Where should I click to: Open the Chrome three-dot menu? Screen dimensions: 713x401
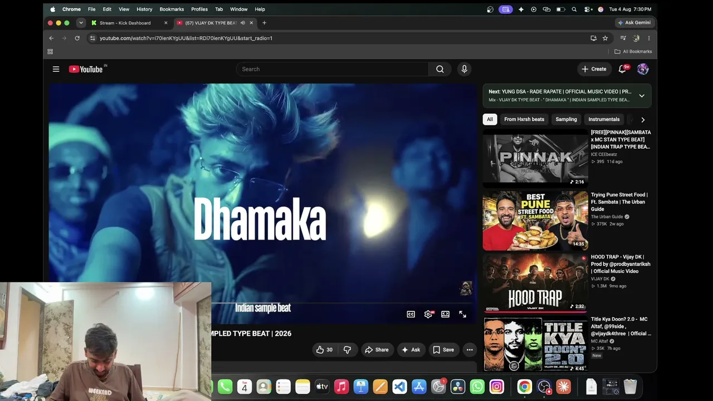click(648, 38)
